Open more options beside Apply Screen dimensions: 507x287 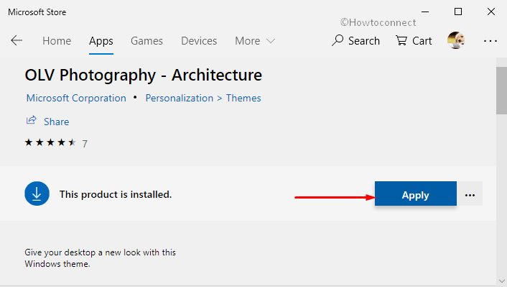[x=470, y=193]
